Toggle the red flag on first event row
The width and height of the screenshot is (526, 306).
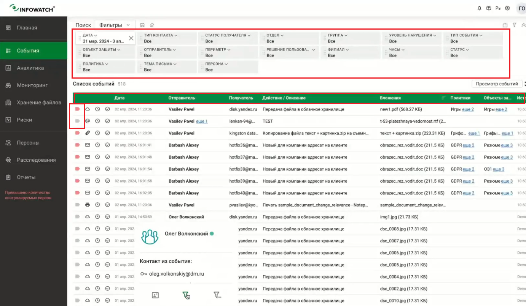coord(77,109)
